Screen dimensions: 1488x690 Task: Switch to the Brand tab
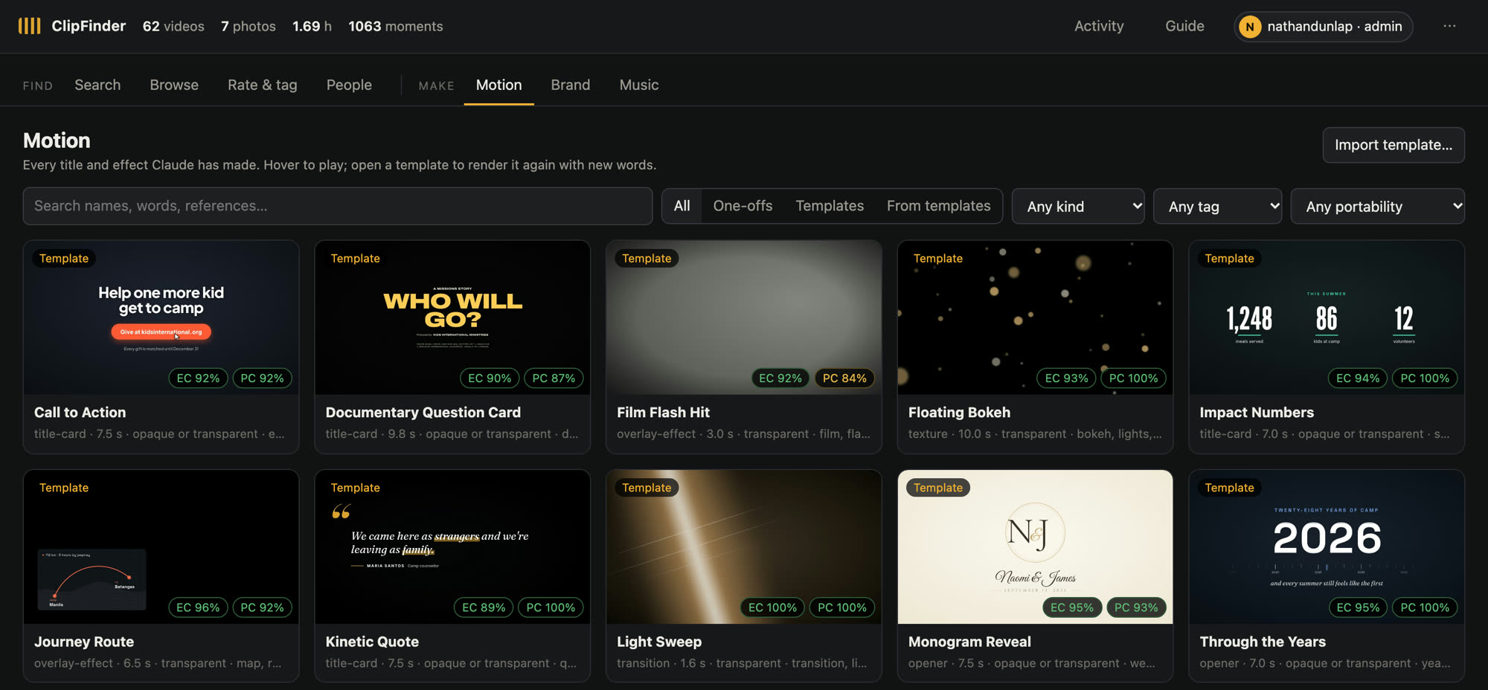571,85
